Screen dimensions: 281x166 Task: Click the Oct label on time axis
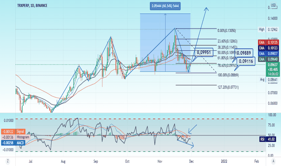pyautogui.click(x=127, y=161)
